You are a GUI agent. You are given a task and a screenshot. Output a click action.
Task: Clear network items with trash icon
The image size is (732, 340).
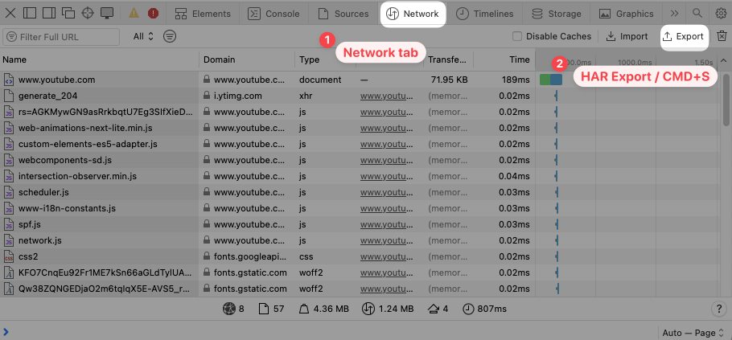click(722, 36)
